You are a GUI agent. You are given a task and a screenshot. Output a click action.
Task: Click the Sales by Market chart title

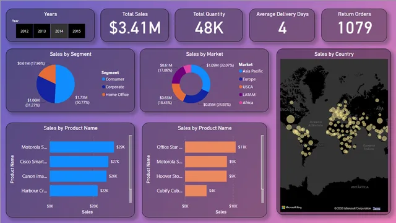tap(204, 54)
